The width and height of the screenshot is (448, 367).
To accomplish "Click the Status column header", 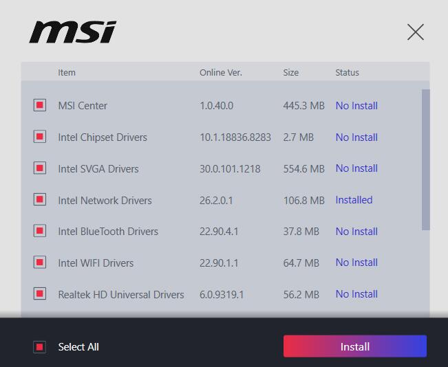I will pyautogui.click(x=347, y=72).
